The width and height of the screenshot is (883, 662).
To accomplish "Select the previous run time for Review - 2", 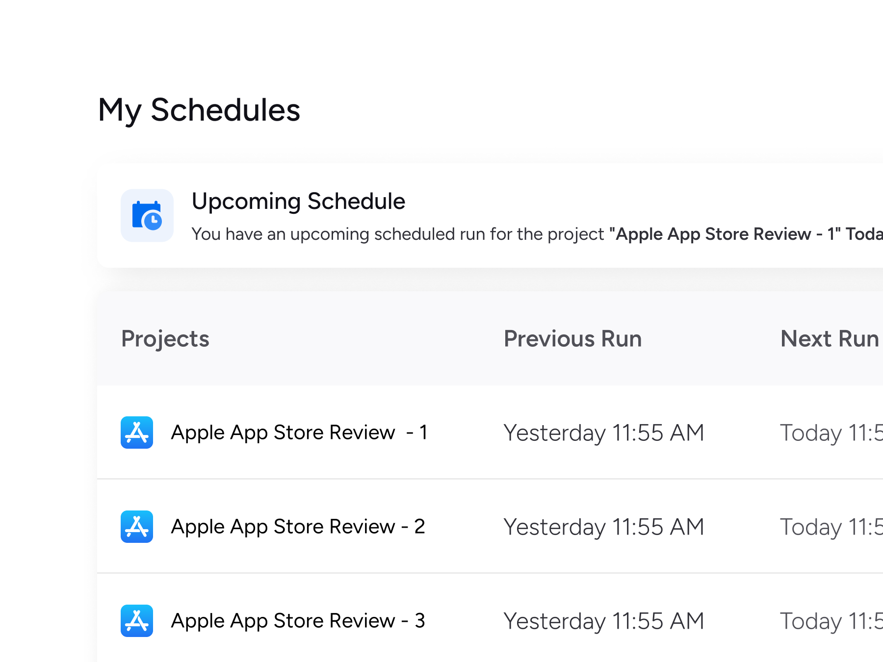I will (x=604, y=527).
